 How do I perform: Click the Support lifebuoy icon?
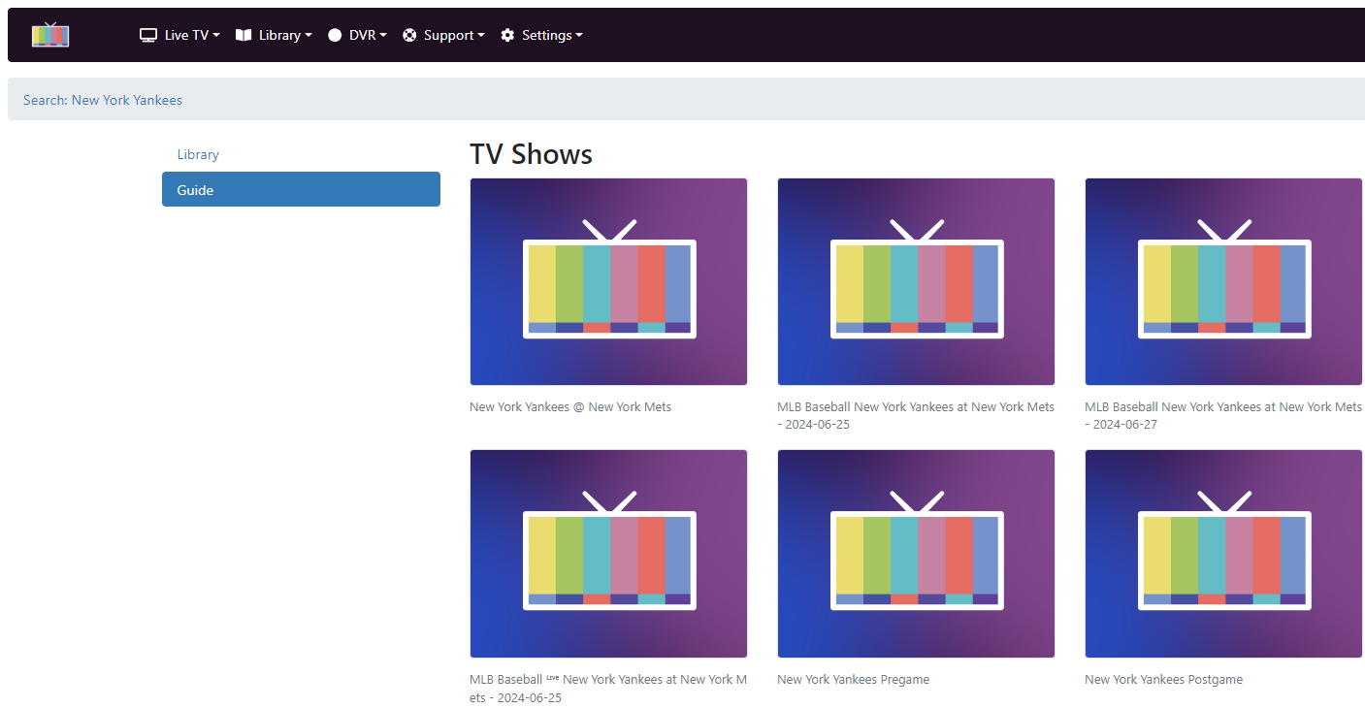pyautogui.click(x=409, y=35)
